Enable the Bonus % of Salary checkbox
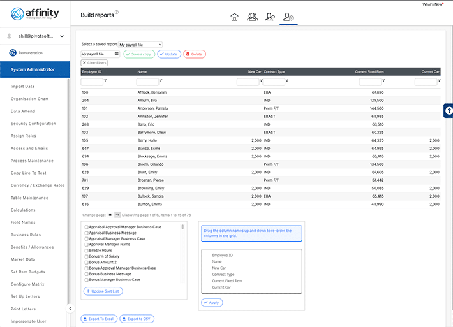This screenshot has width=453, height=327. [x=87, y=256]
